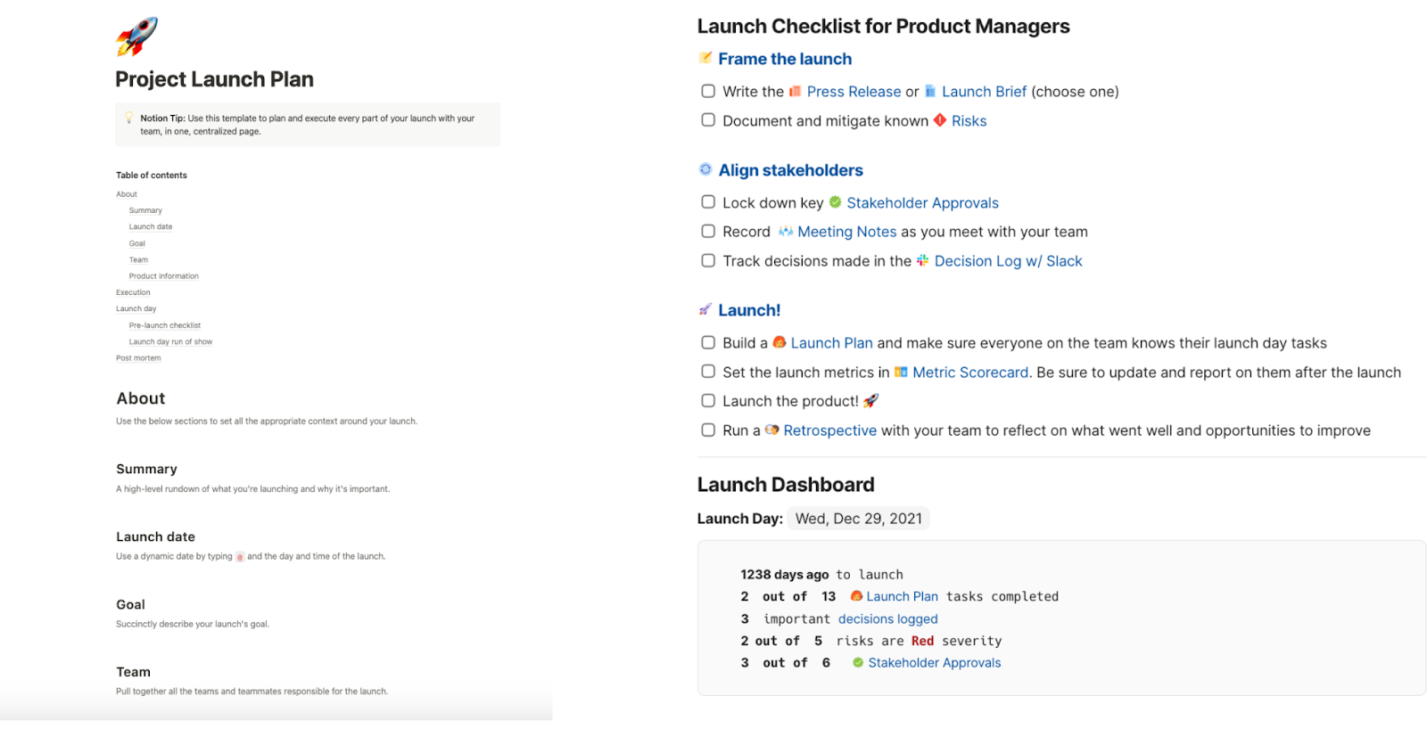Click the rocket icon above Project Launch Plan
This screenshot has width=1427, height=737.
coord(136,37)
